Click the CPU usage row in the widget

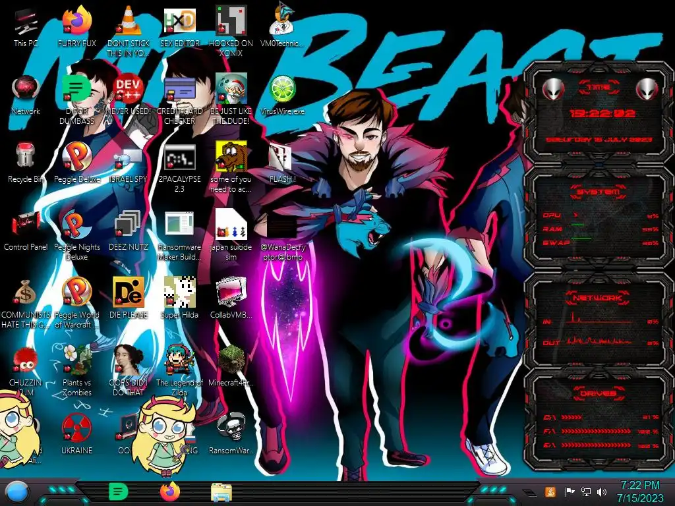pos(601,215)
